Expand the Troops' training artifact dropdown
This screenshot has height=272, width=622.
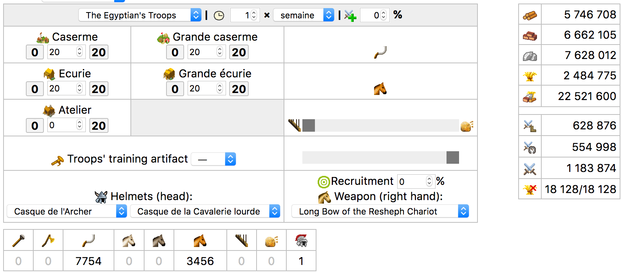213,159
